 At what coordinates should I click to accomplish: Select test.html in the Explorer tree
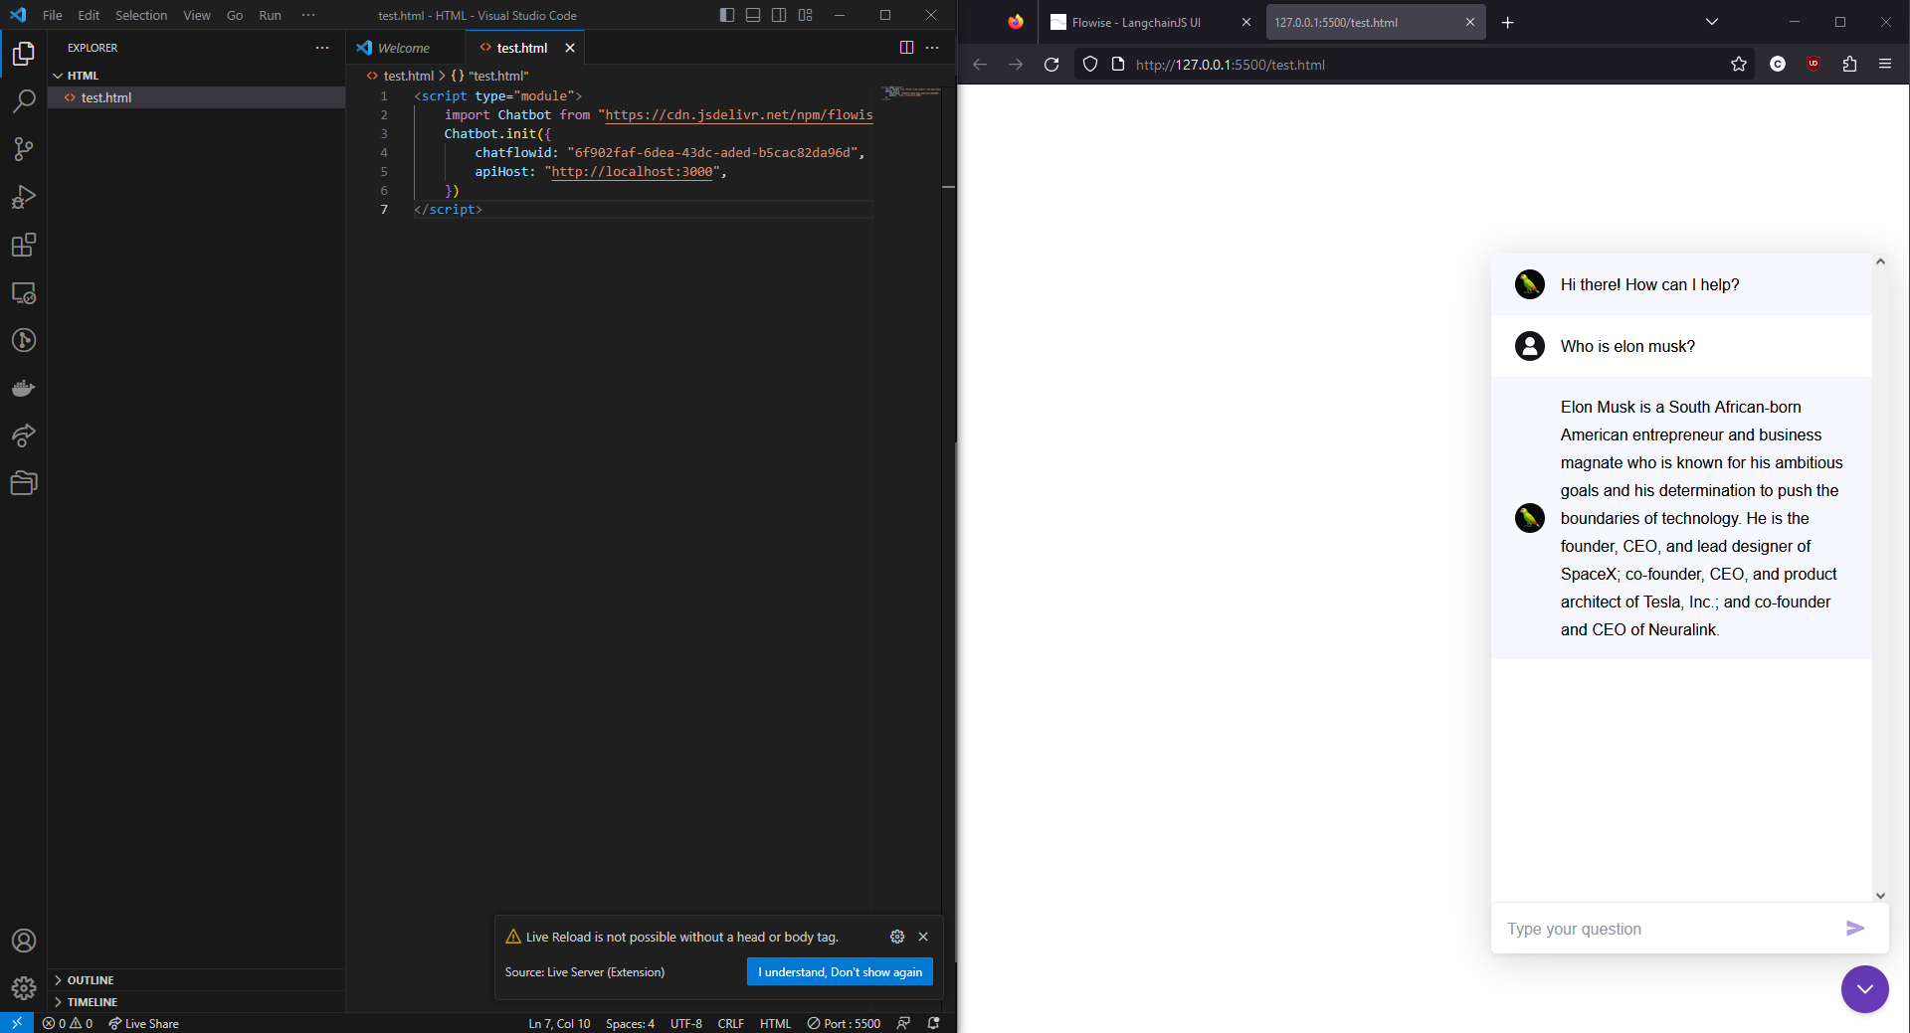coord(197,97)
